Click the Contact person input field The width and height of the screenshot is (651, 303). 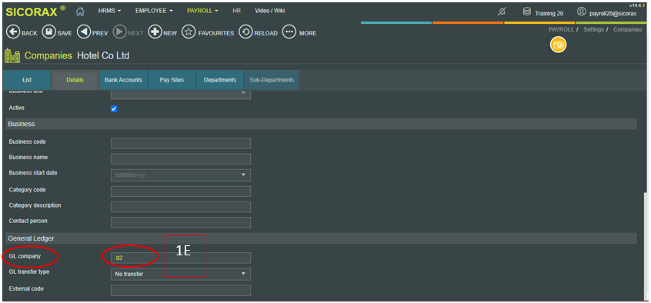(x=181, y=222)
